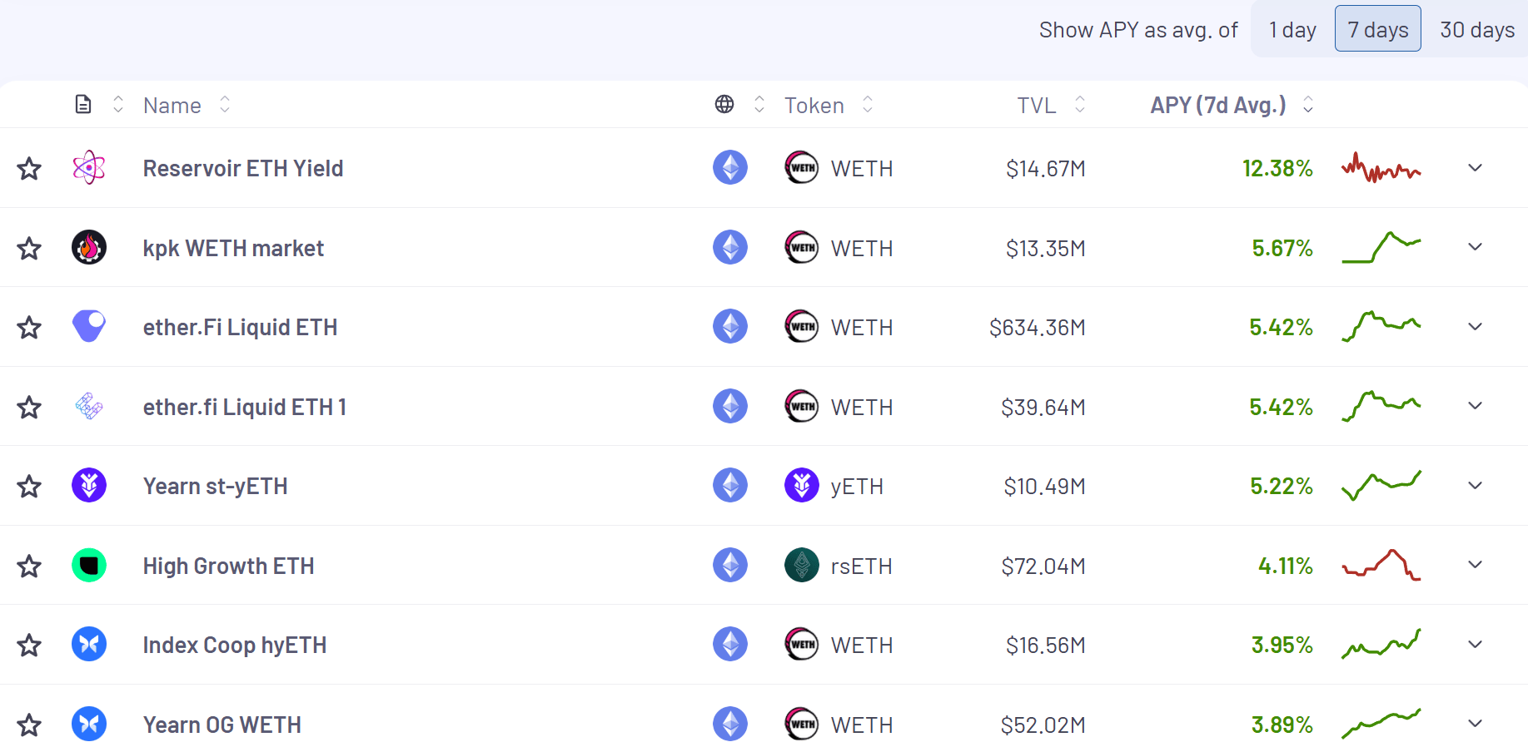Click the Reservoir ETH Yield protocol icon
Viewport: 1528px width, 747px height.
[x=89, y=168]
